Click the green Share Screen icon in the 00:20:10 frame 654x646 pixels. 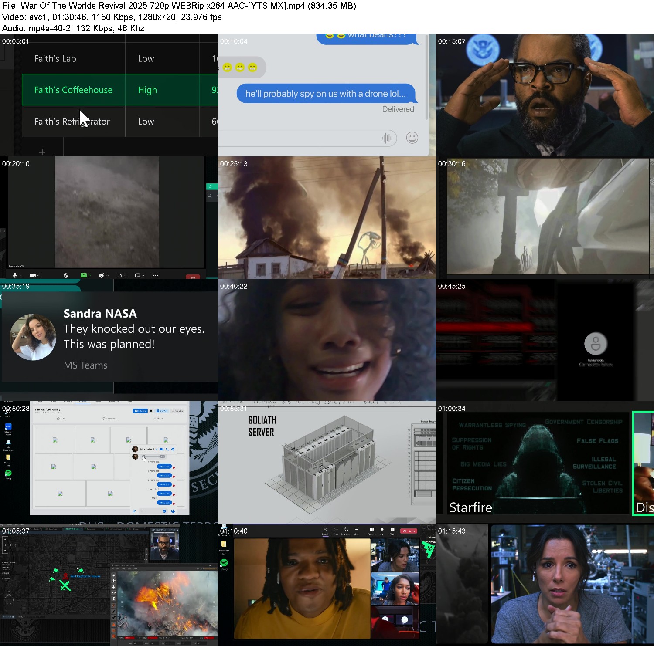pos(84,275)
